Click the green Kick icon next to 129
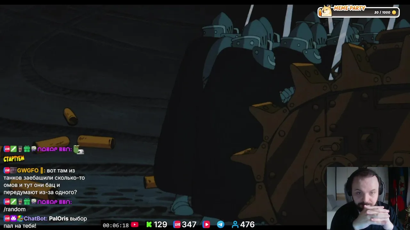The height and width of the screenshot is (230, 410). (149, 225)
